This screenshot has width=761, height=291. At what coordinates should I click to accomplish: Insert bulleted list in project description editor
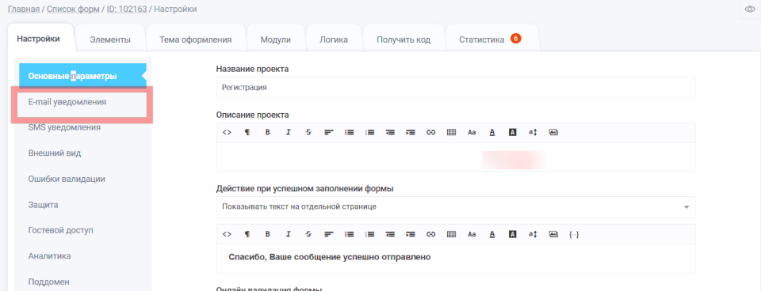click(349, 132)
